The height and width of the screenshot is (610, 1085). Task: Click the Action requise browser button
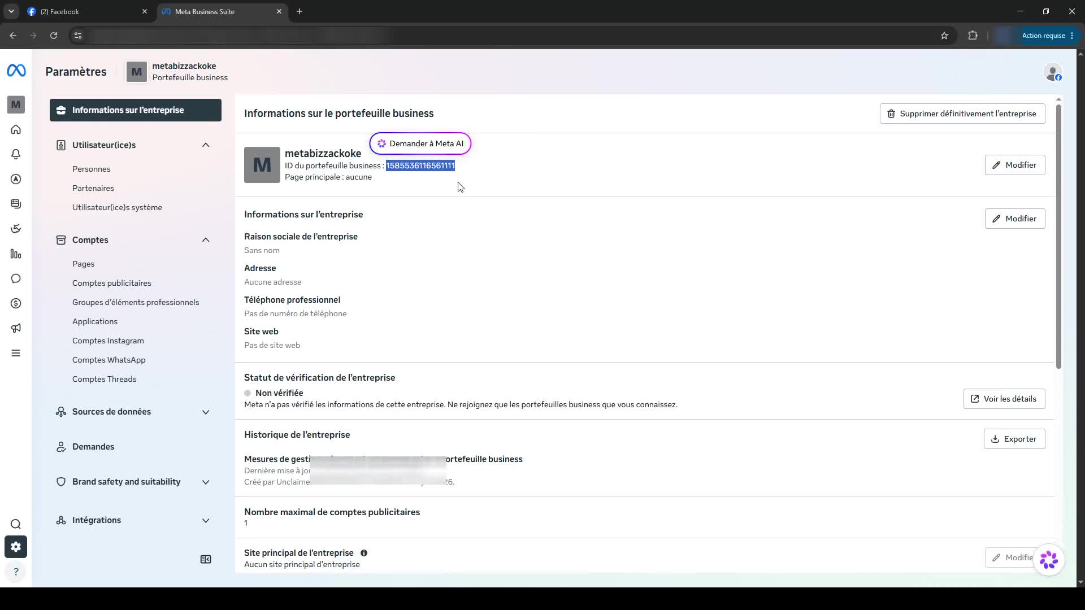pos(1048,36)
